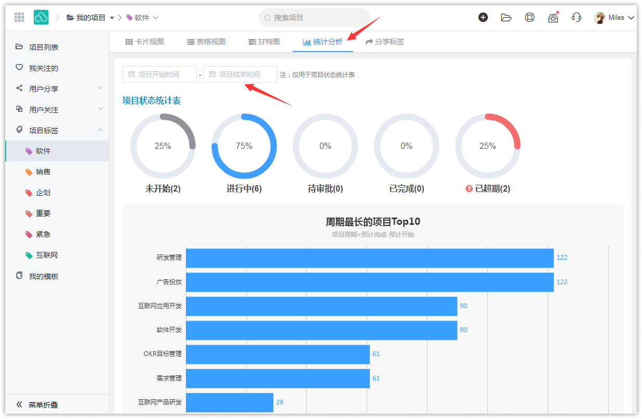The image size is (642, 419).
Task: Switch to the 甘特图 tab
Action: (x=264, y=42)
